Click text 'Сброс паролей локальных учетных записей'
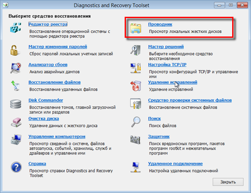Screen dimensions: 251x193 click(71, 54)
